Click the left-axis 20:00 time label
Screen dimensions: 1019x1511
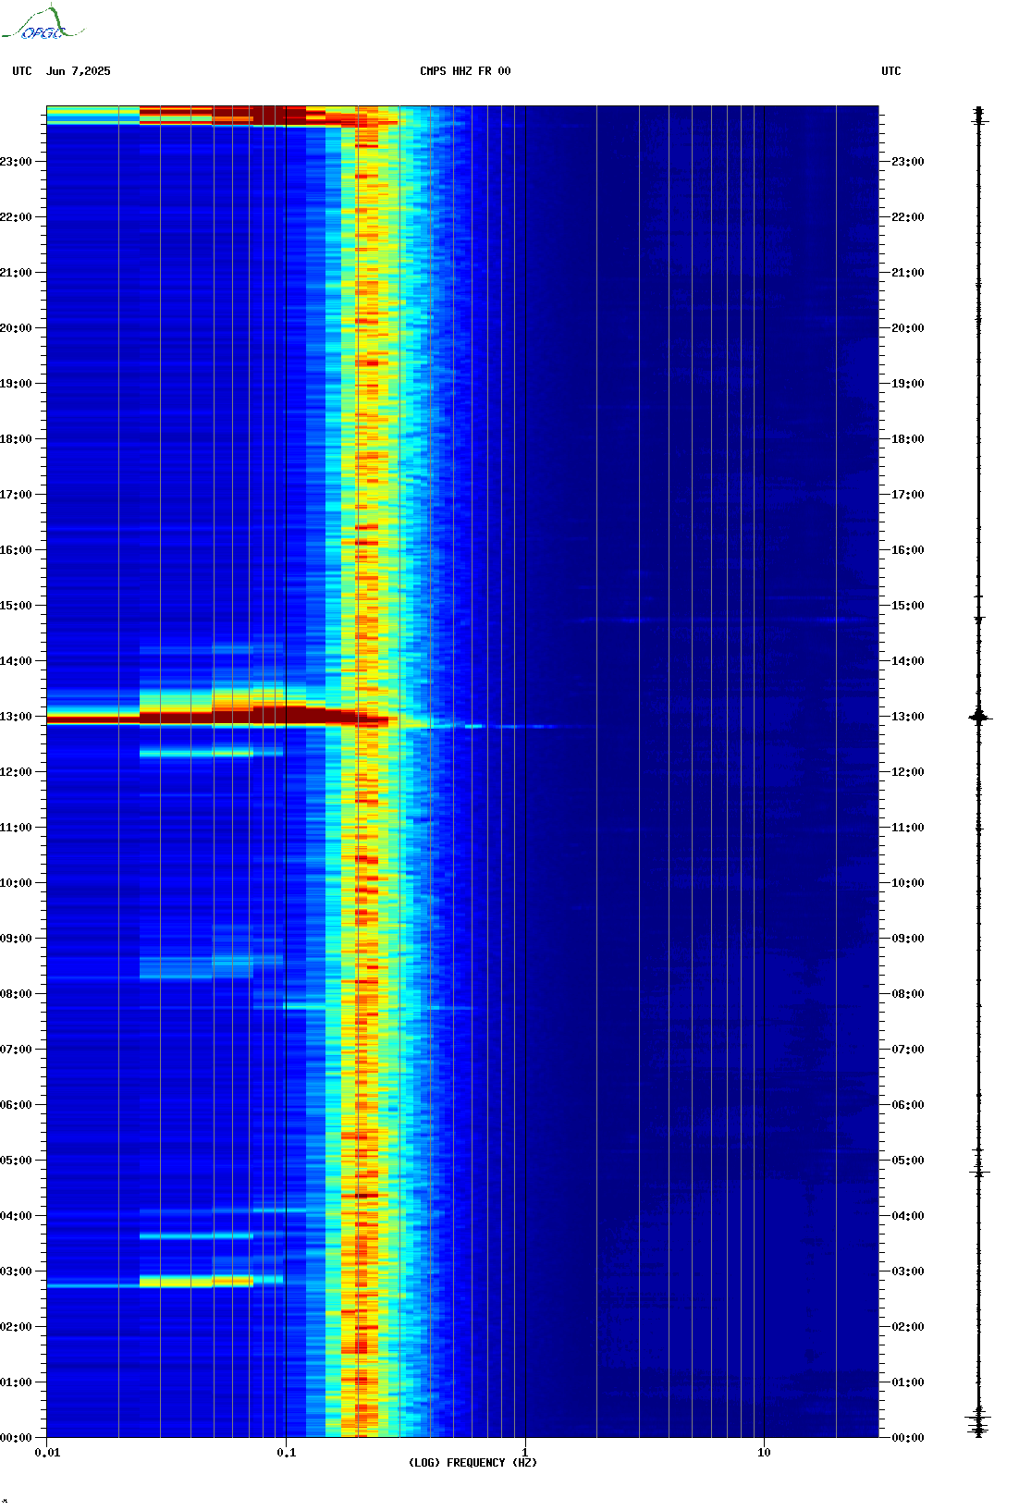pyautogui.click(x=16, y=328)
